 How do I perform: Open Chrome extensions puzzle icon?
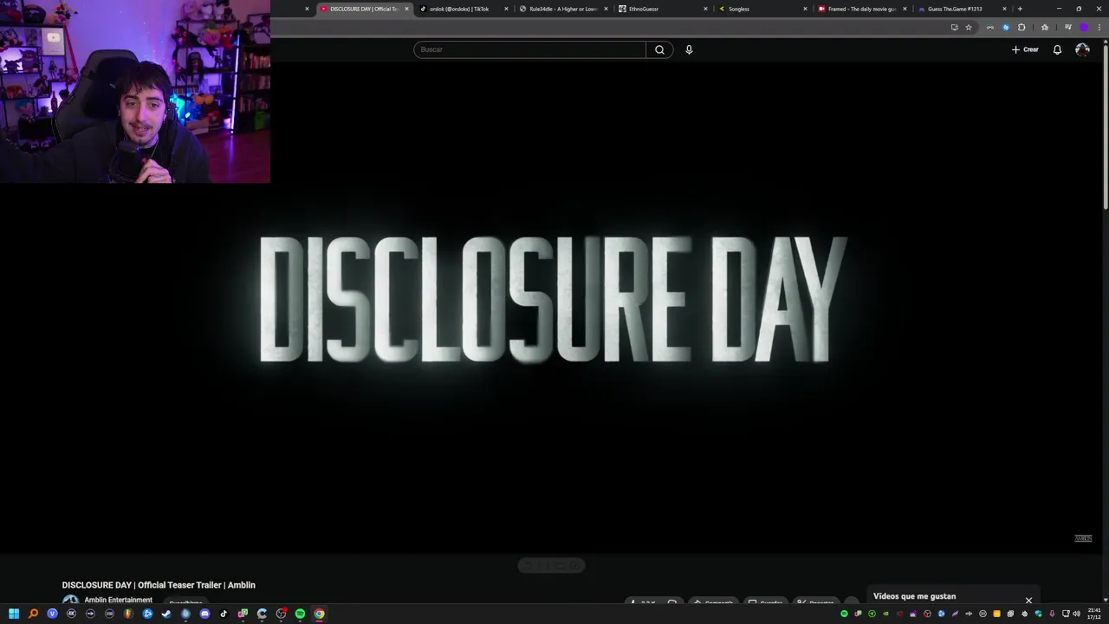coord(1021,27)
